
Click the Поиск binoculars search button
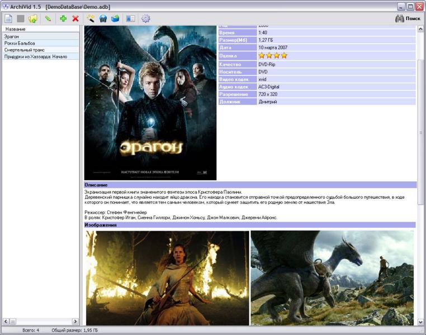(x=408, y=18)
